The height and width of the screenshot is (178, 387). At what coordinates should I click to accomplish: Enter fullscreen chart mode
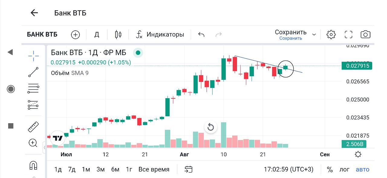[349, 35]
